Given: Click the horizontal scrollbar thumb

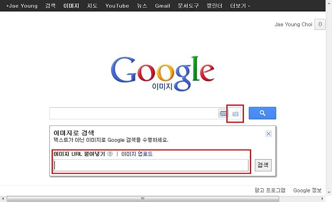Looking at the screenshot, I should [143, 199].
